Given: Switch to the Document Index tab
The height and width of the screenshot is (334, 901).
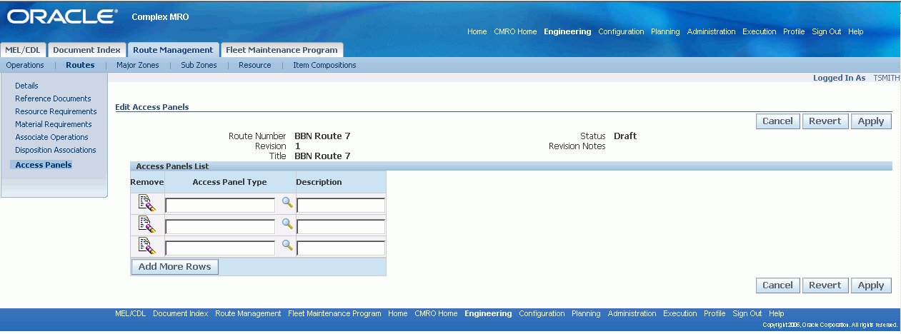Looking at the screenshot, I should [86, 50].
